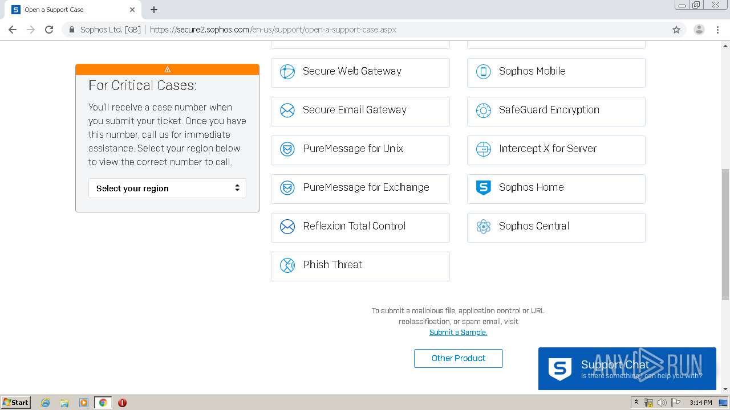Image resolution: width=730 pixels, height=410 pixels.
Task: Click the Sophos Central atom icon
Action: 484,227
